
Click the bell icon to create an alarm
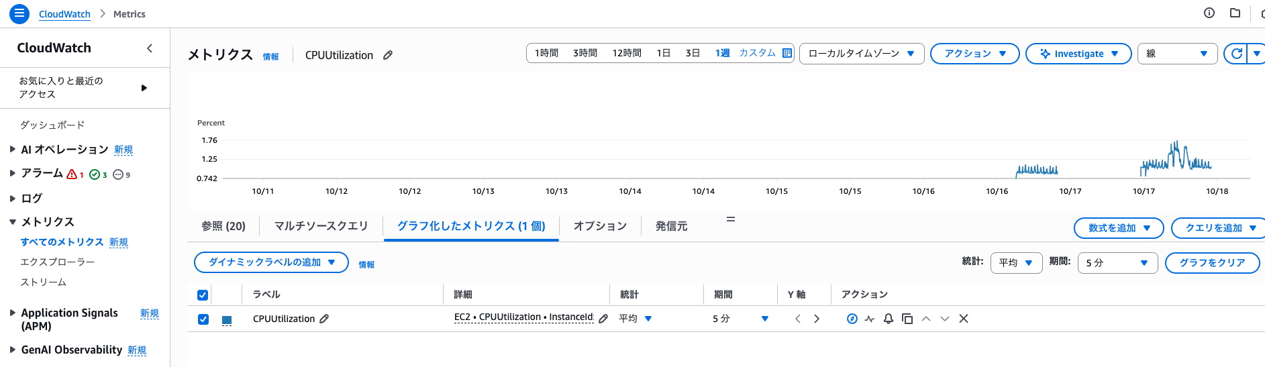click(x=888, y=319)
